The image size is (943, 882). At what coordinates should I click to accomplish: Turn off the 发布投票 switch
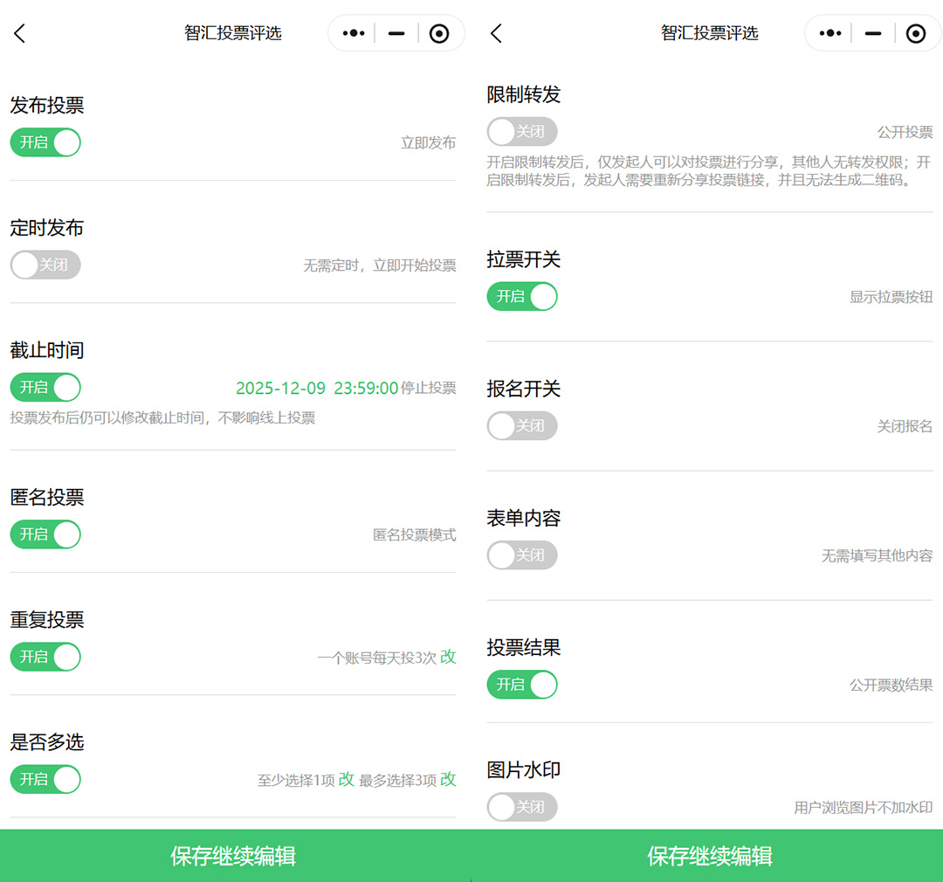click(45, 142)
